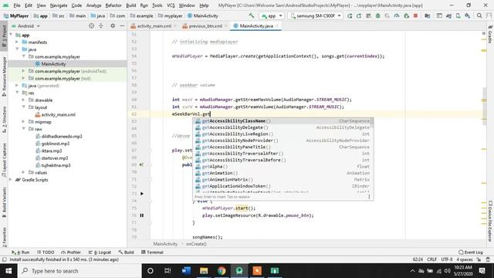Image resolution: width=494 pixels, height=278 pixels.
Task: Open Project panel settings gear
Action: [113, 25]
